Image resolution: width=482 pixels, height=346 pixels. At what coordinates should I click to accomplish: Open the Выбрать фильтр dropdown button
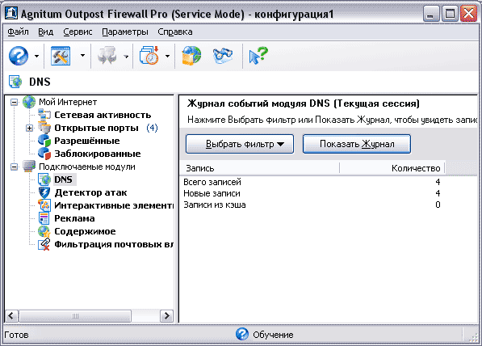240,144
